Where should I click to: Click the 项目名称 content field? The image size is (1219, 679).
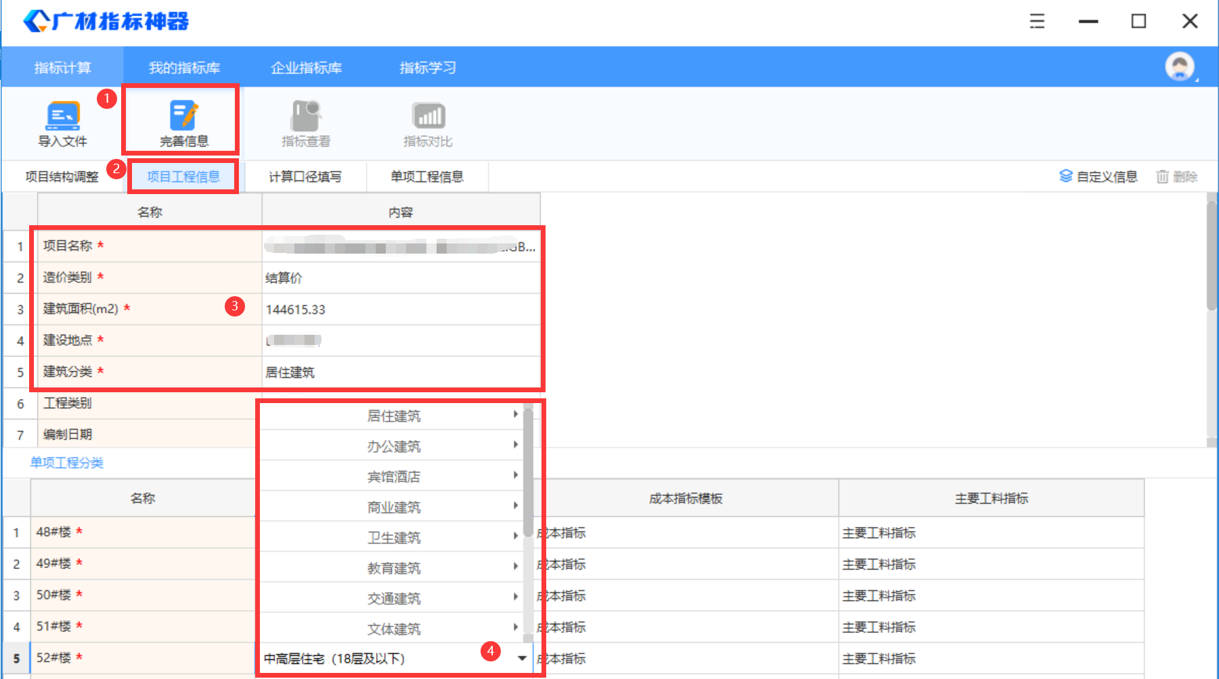pos(401,246)
